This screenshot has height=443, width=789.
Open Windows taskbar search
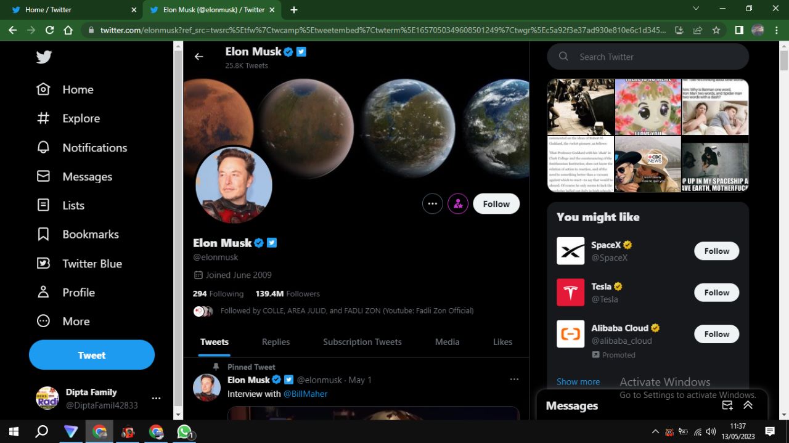42,431
